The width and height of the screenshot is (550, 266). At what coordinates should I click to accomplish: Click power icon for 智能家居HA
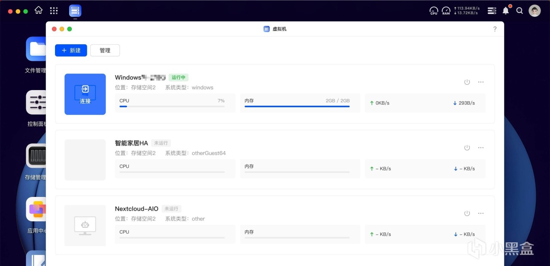[x=467, y=148]
